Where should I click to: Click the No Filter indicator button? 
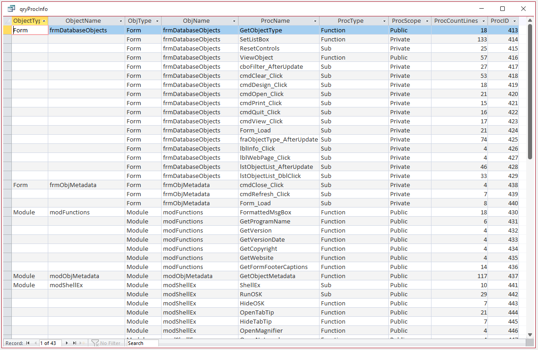(106, 343)
